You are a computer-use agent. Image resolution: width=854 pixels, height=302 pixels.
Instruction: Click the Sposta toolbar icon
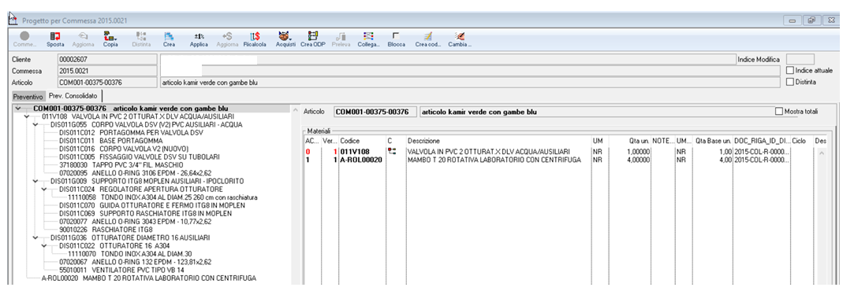click(x=55, y=36)
